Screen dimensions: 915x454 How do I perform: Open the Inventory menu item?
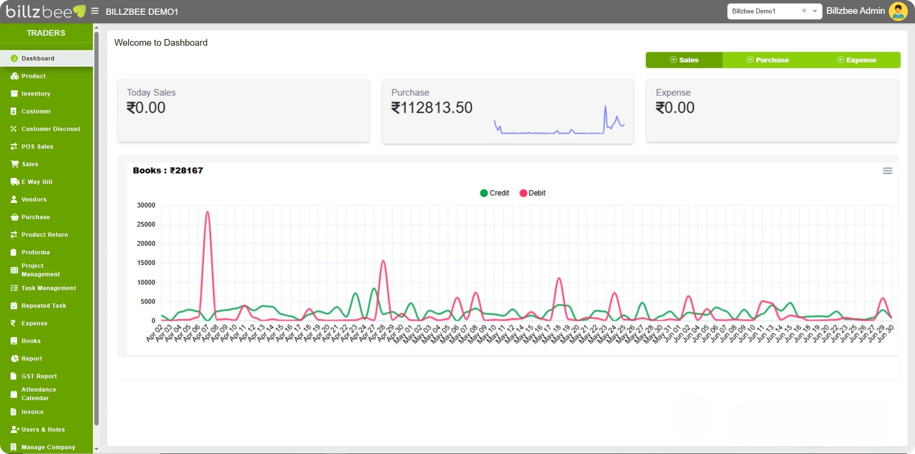36,94
